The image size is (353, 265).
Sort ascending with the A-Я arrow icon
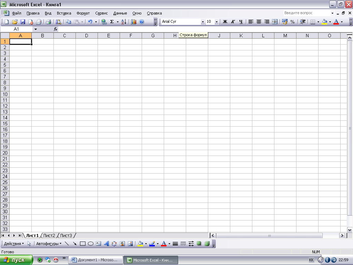tap(124, 22)
